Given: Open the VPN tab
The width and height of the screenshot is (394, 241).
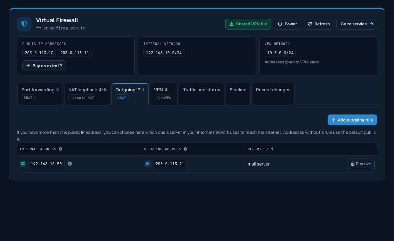Looking at the screenshot, I should click(164, 94).
